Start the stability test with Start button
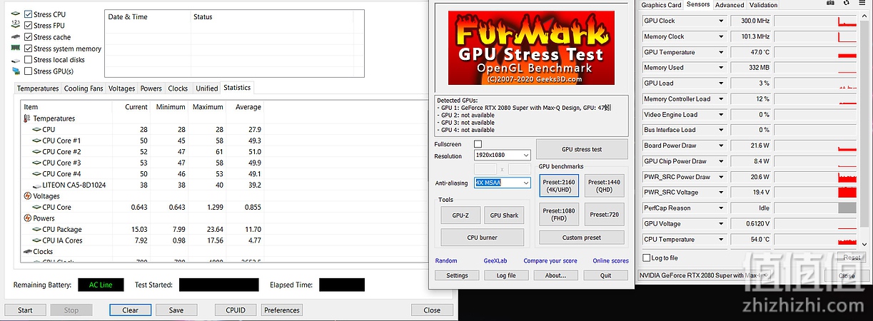 26,310
